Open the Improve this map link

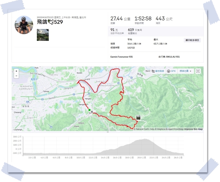click(x=193, y=129)
